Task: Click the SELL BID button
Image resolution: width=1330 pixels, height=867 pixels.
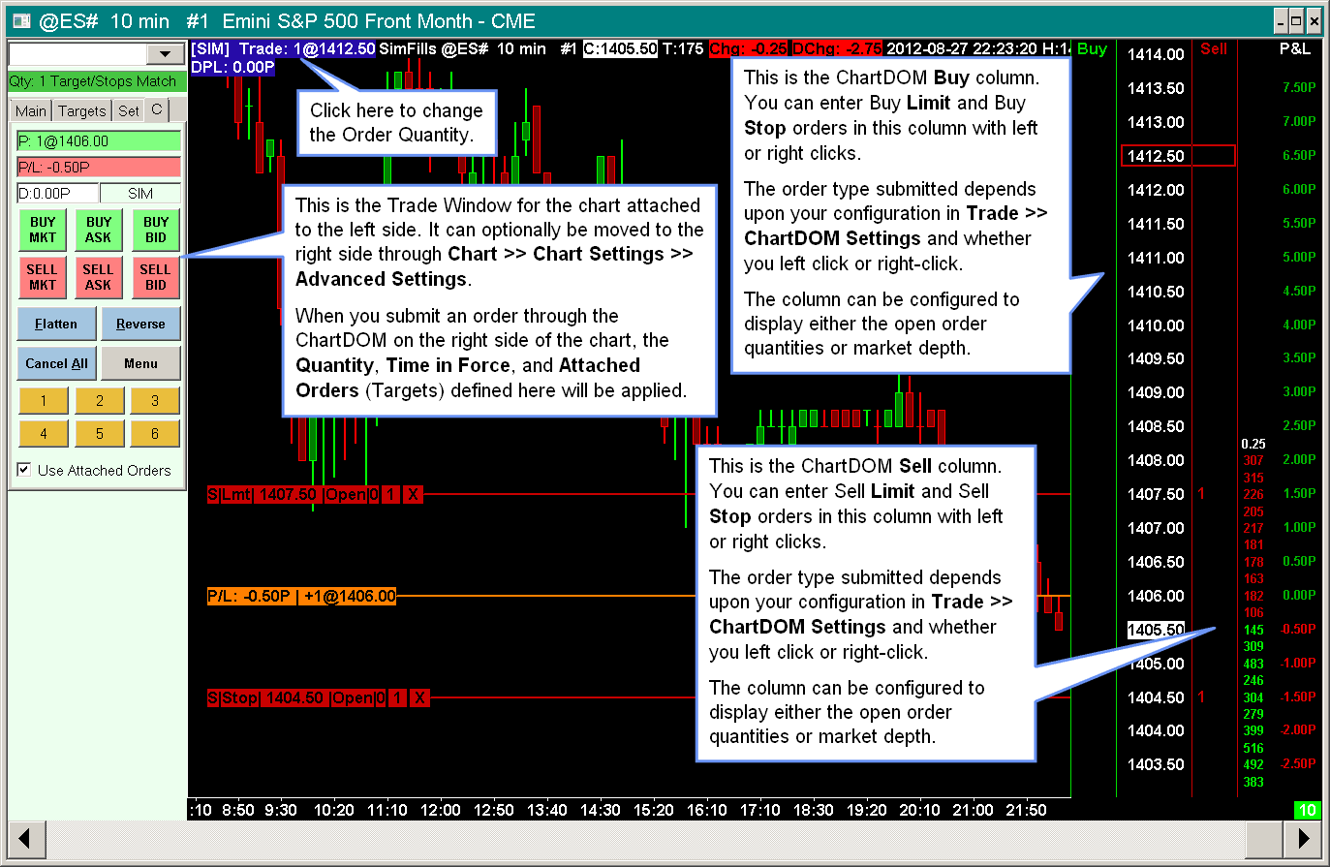Action: click(x=156, y=277)
